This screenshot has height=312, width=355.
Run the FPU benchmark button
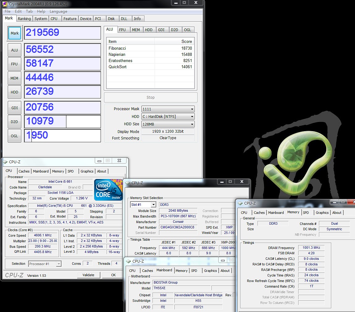(15, 64)
